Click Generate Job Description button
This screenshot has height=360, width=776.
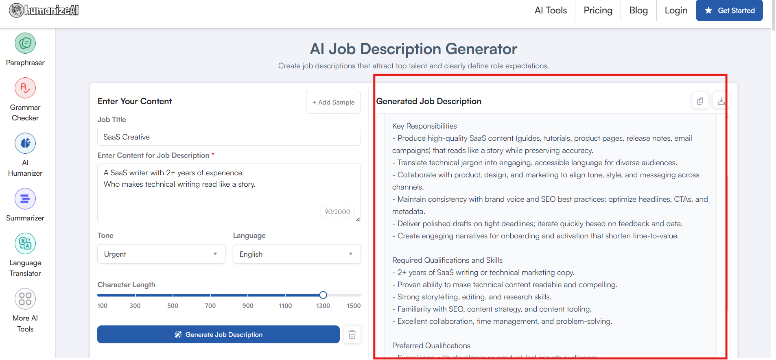(x=219, y=334)
